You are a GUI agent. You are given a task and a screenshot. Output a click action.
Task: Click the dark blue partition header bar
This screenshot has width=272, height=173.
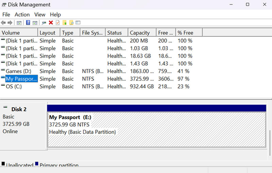tap(157, 108)
